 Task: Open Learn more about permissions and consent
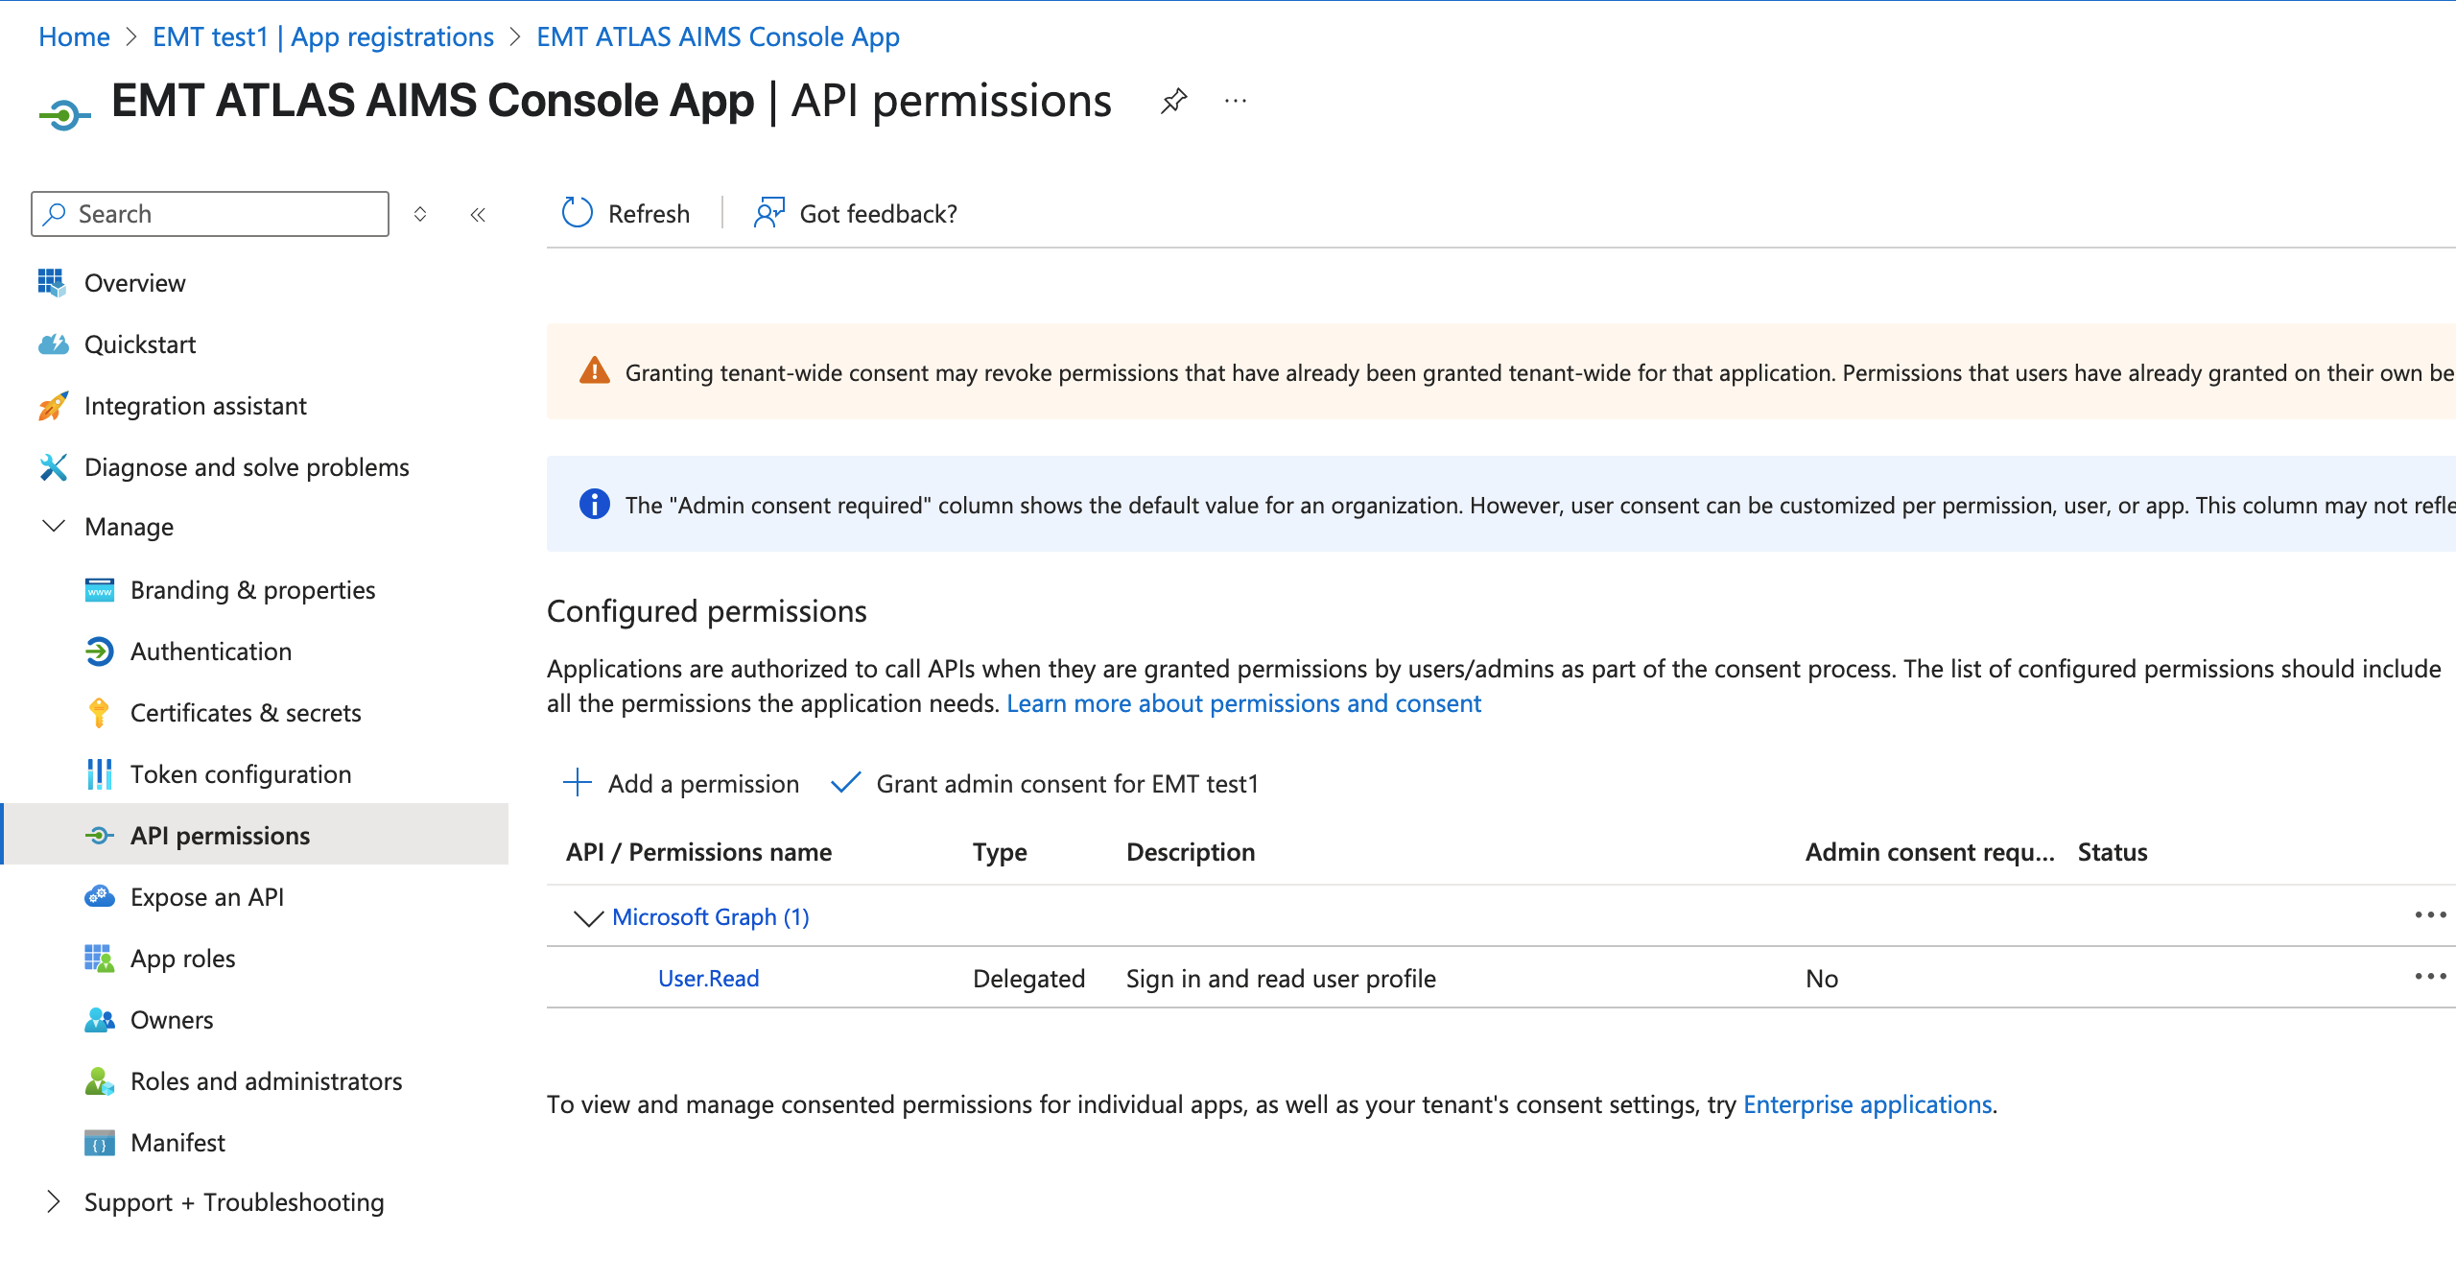click(x=1243, y=703)
